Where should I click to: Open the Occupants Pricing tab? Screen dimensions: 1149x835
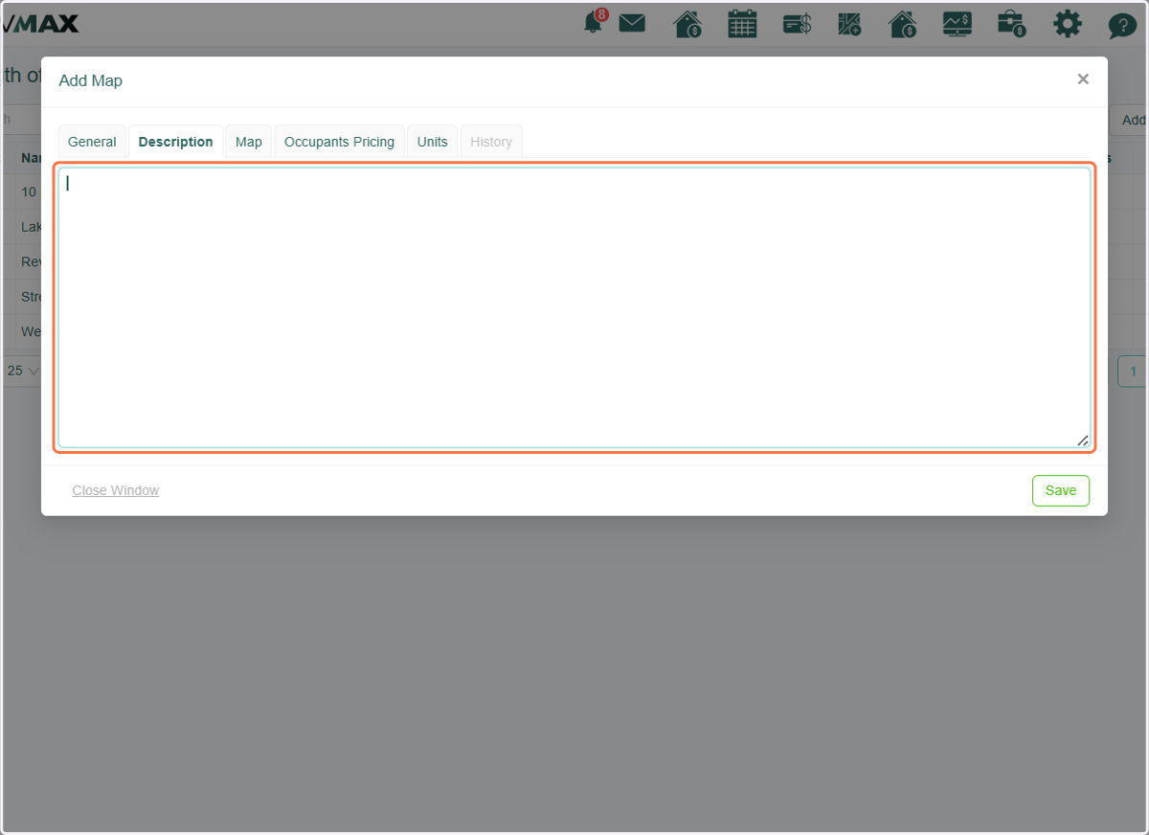coord(339,142)
